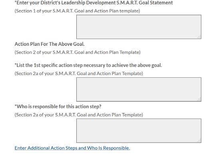
Task: Click resize grip of 1st action step box
Action: 199,99
